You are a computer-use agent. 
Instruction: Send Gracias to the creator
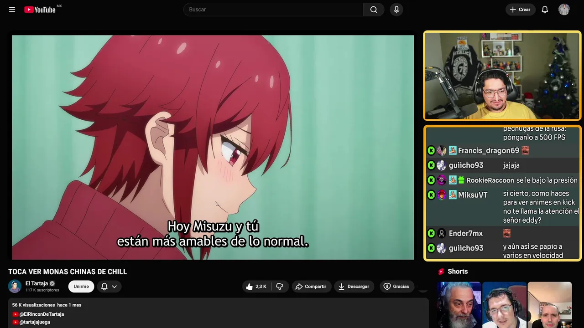[x=396, y=287]
